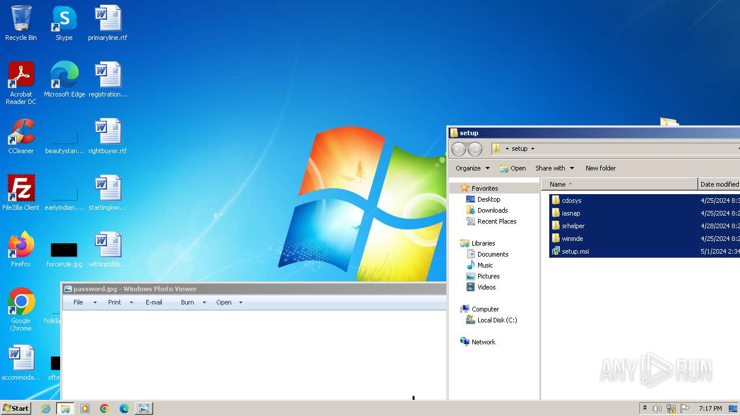Open Windows Explorer from the taskbar
The height and width of the screenshot is (416, 740).
(65, 408)
